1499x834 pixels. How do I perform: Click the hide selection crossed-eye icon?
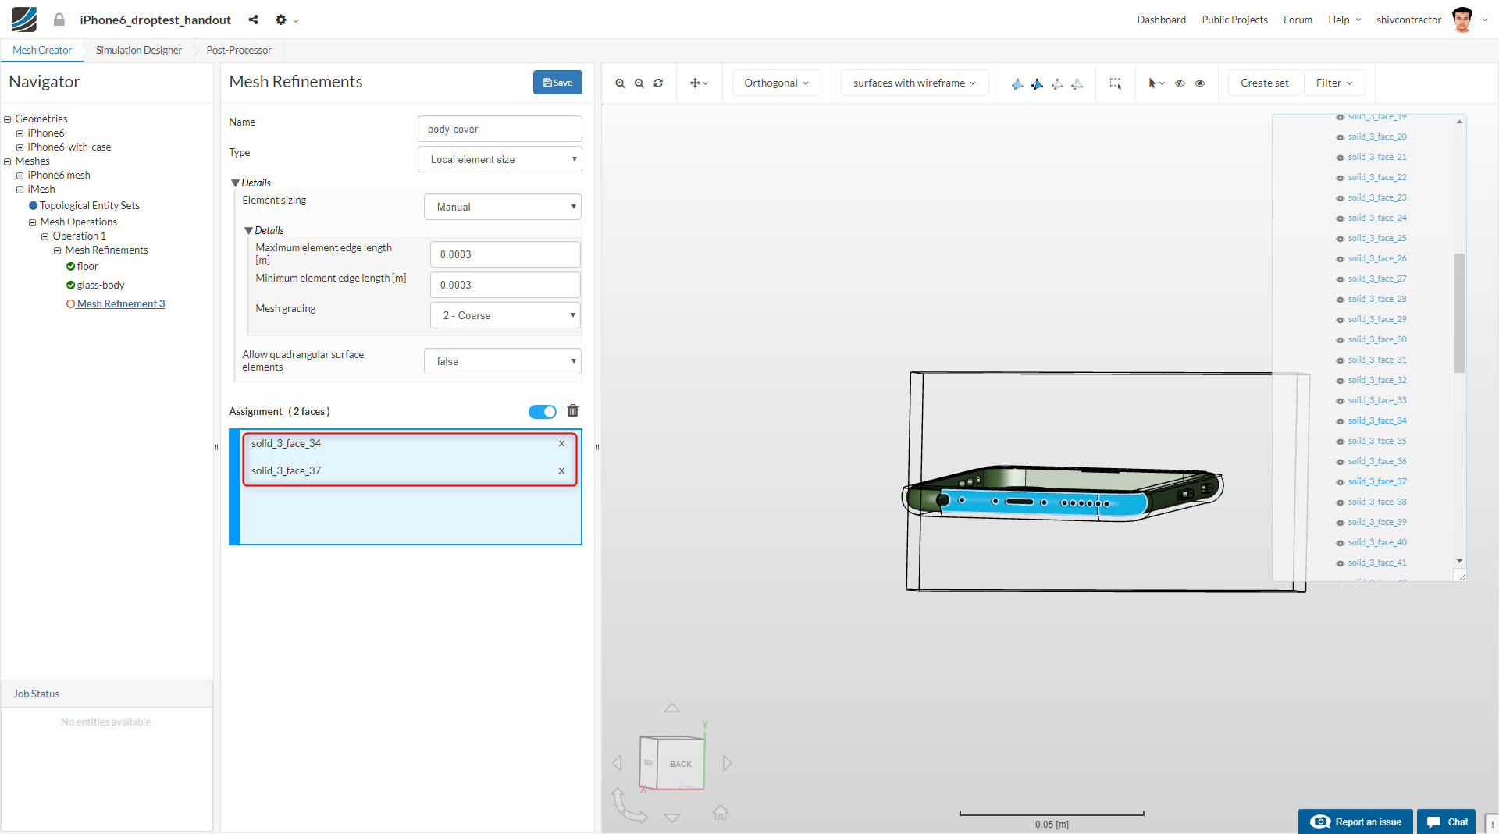click(x=1180, y=83)
